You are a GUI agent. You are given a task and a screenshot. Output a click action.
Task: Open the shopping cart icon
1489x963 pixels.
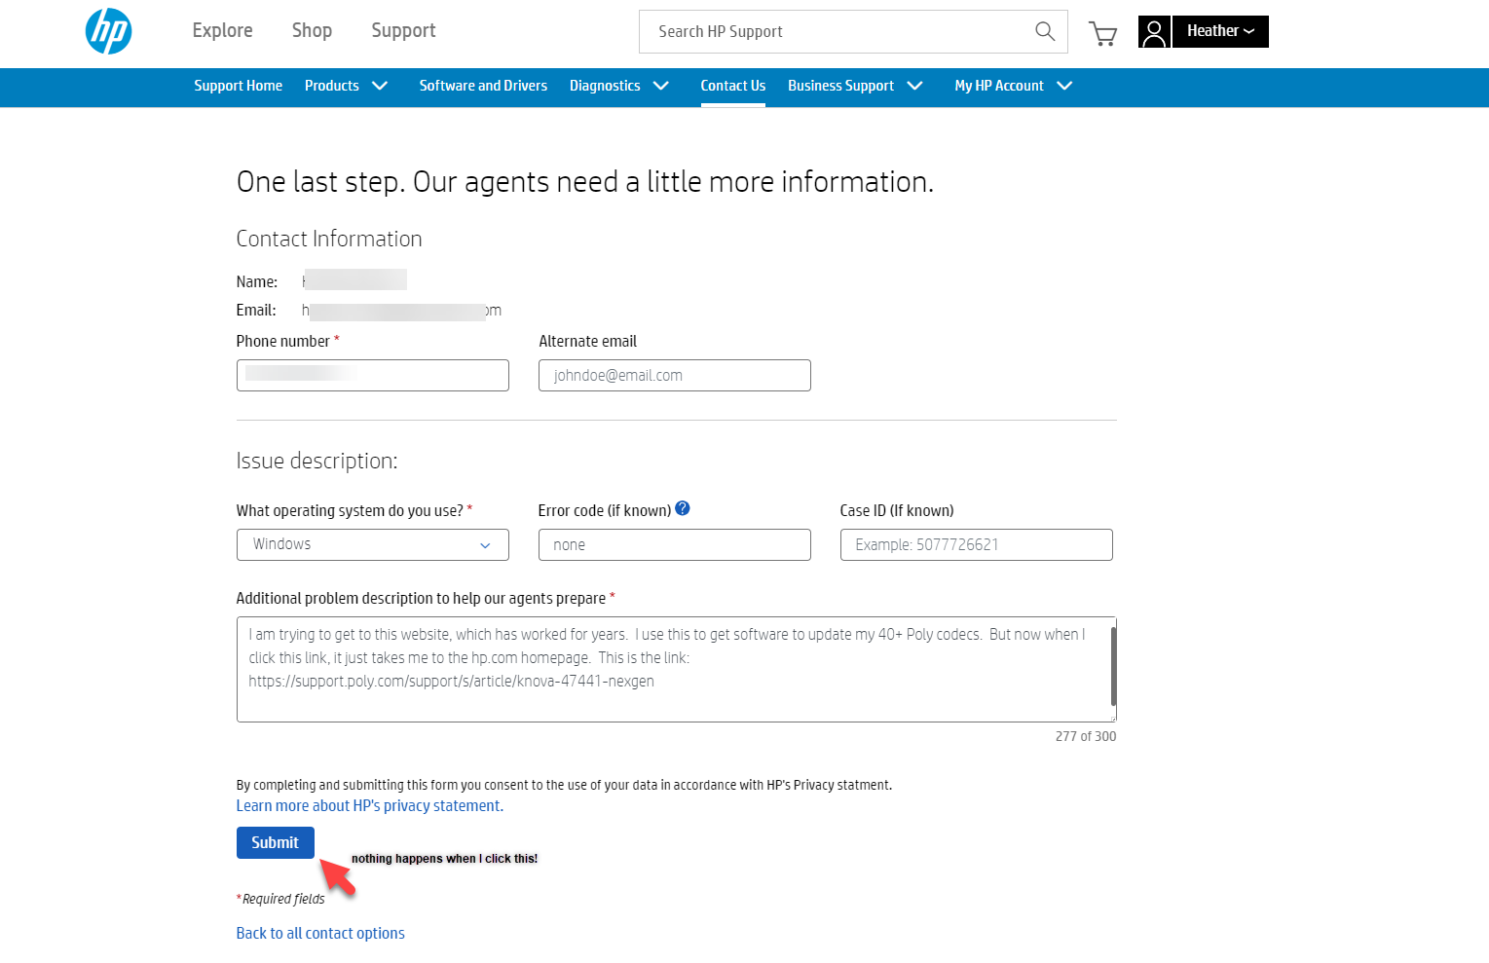point(1102,34)
